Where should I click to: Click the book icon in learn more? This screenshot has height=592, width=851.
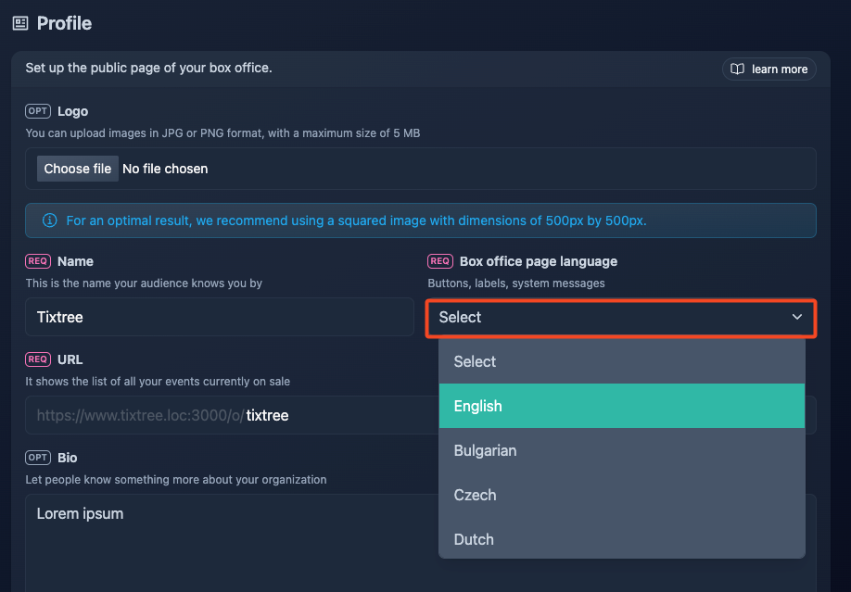click(x=737, y=69)
